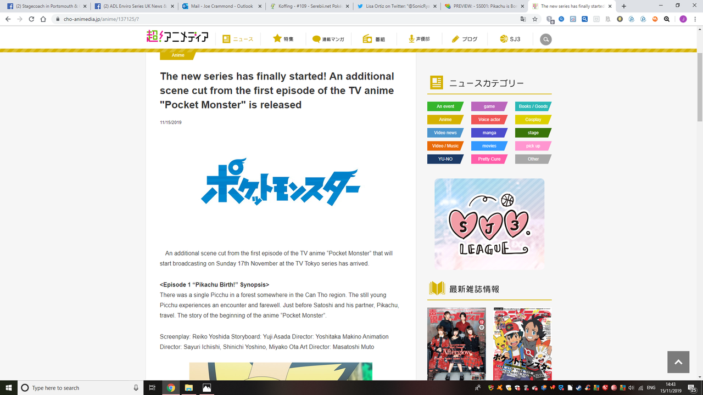
Task: Click the address bar URL field
Action: pos(286,19)
